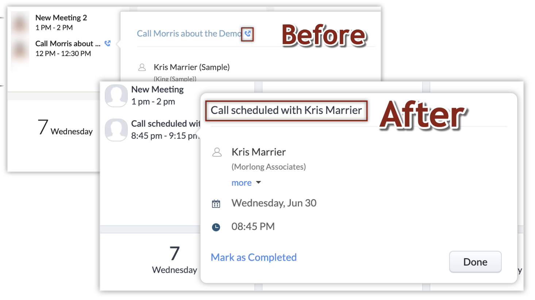Click the blurred avatar next to New Meeting 2
The image size is (535, 300).
tap(20, 23)
